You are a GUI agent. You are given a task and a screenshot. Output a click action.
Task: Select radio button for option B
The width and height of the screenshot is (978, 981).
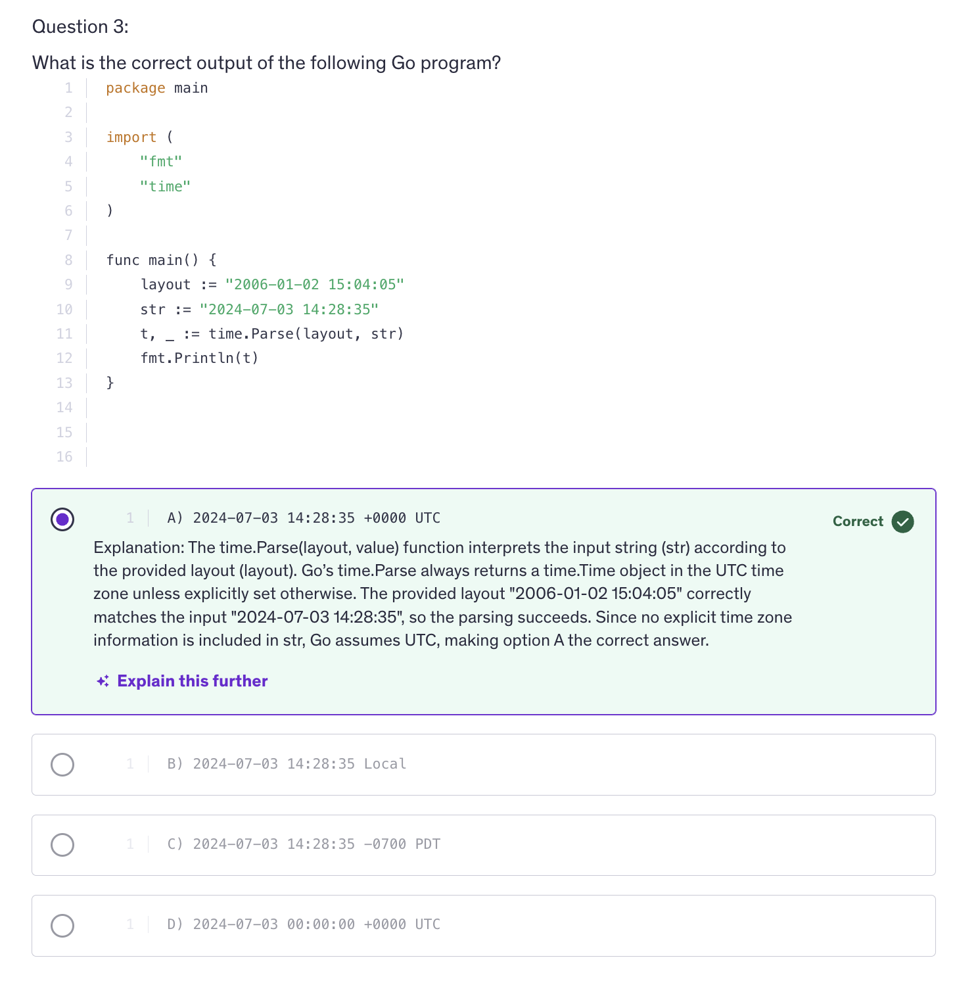[62, 765]
